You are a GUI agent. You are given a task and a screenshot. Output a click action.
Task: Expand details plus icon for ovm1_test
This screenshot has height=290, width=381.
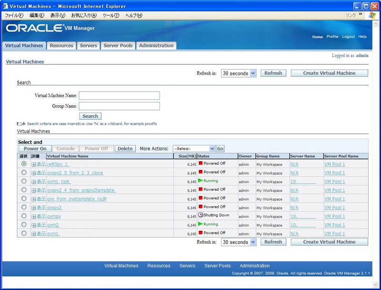34,182
